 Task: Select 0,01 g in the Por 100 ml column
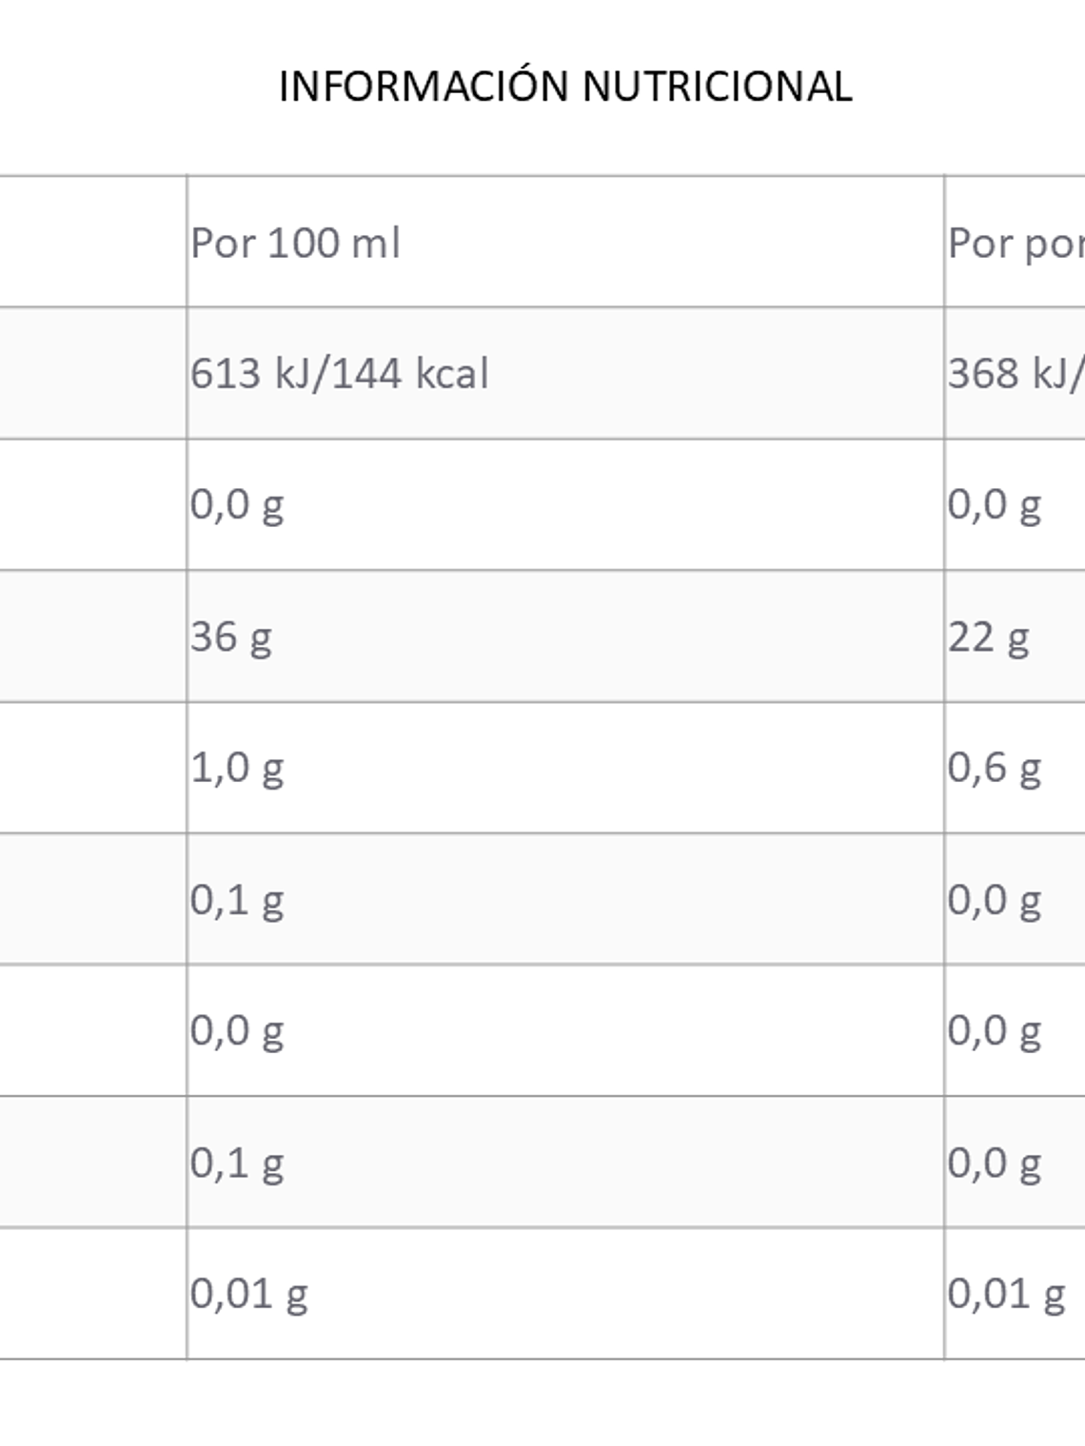click(248, 1293)
